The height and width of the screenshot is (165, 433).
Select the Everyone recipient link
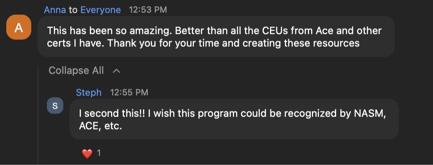pyautogui.click(x=100, y=10)
